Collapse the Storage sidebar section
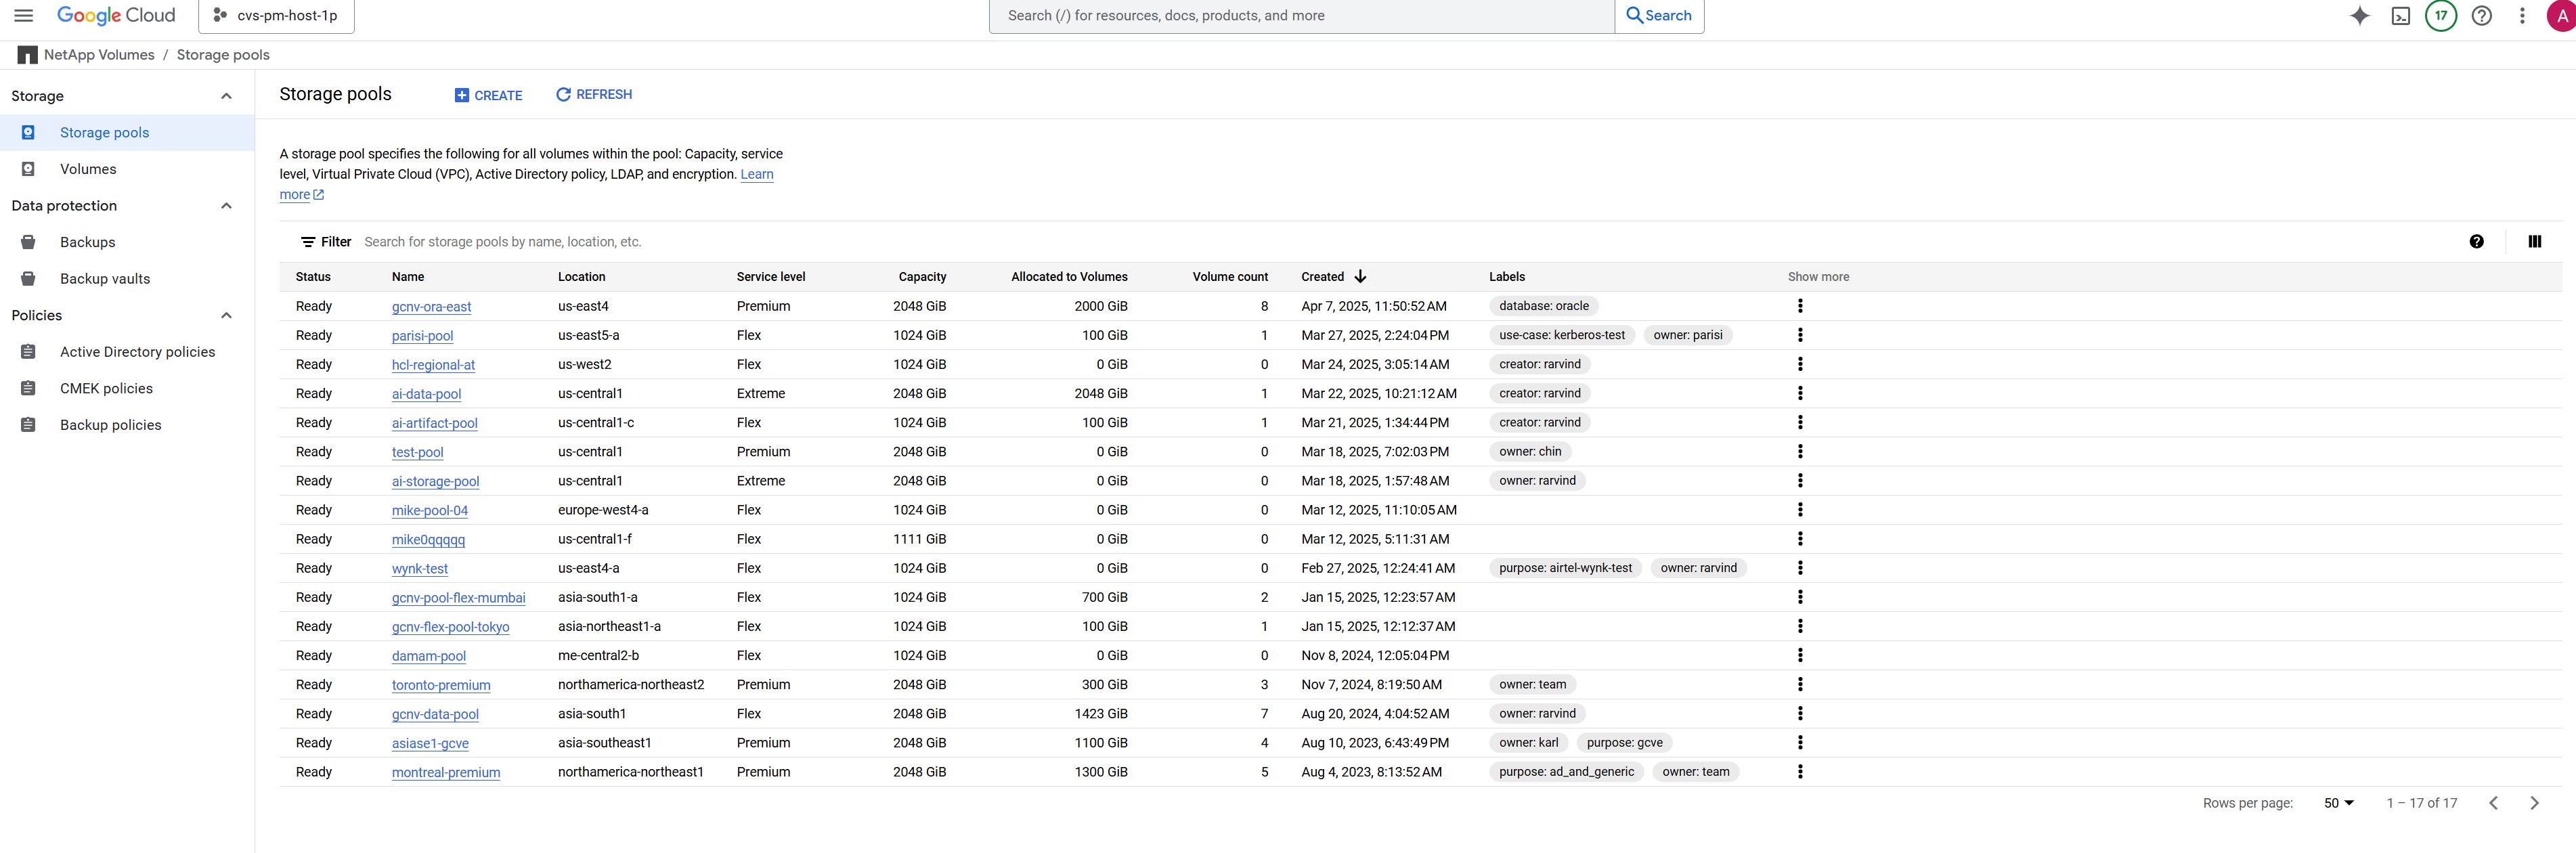This screenshot has width=2576, height=853. pyautogui.click(x=226, y=96)
